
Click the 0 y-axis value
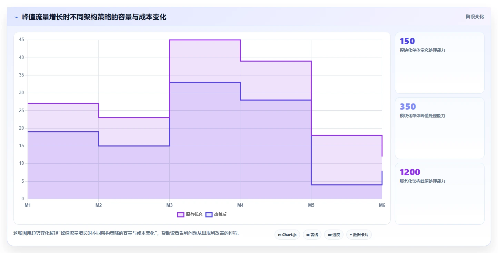tap(23, 199)
